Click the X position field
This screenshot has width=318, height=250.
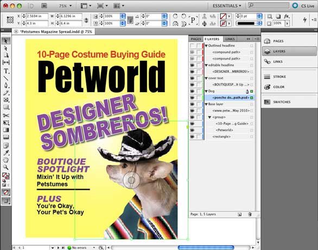click(x=37, y=16)
